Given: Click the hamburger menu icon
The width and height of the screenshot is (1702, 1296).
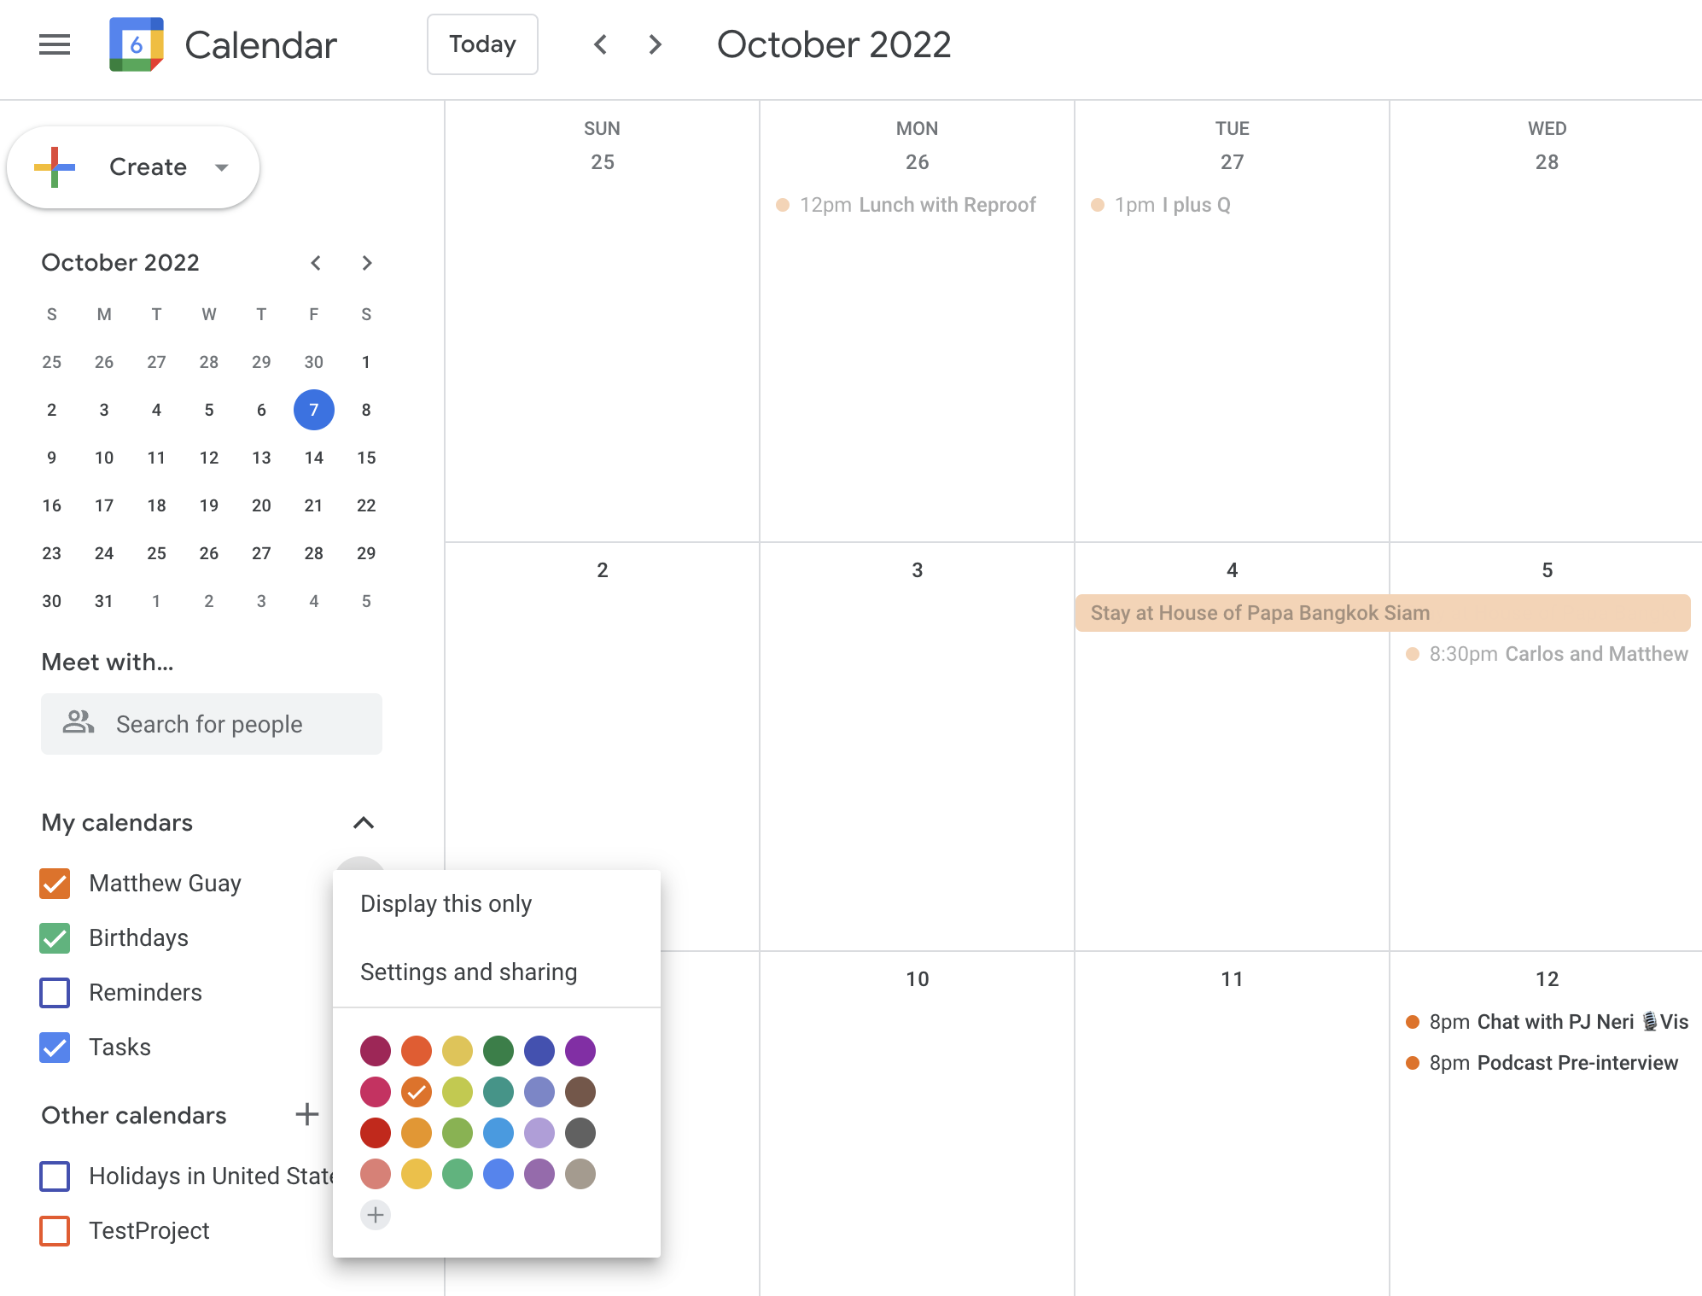Looking at the screenshot, I should (55, 45).
